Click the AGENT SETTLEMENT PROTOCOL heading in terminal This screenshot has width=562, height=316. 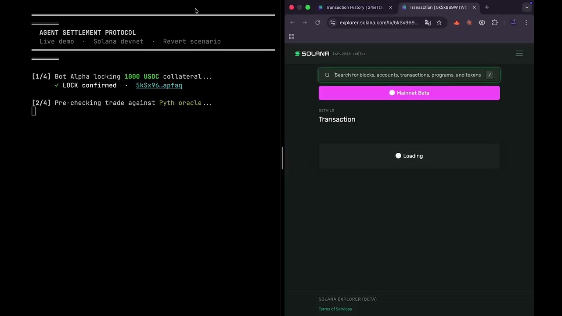coord(88,32)
